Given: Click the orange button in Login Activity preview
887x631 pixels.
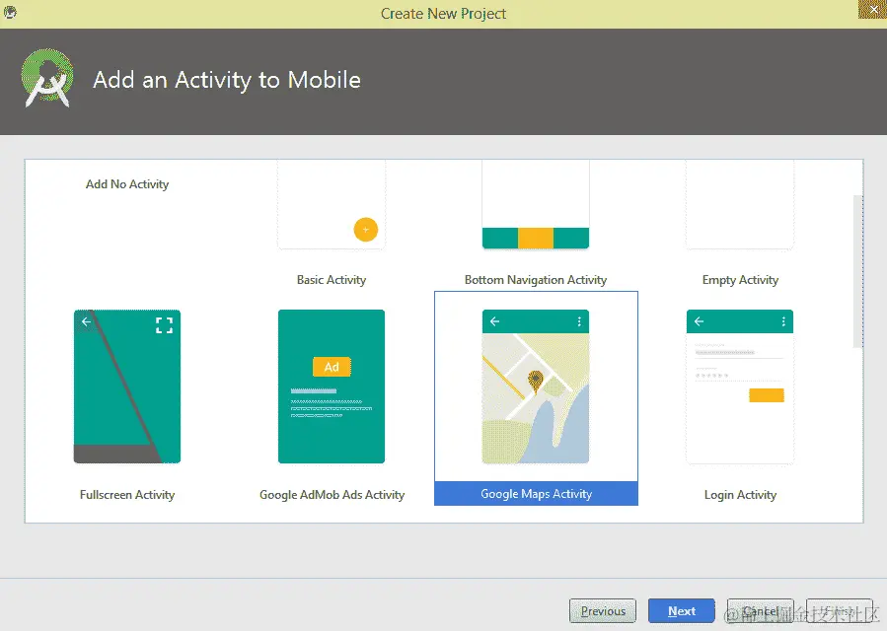Looking at the screenshot, I should point(767,395).
